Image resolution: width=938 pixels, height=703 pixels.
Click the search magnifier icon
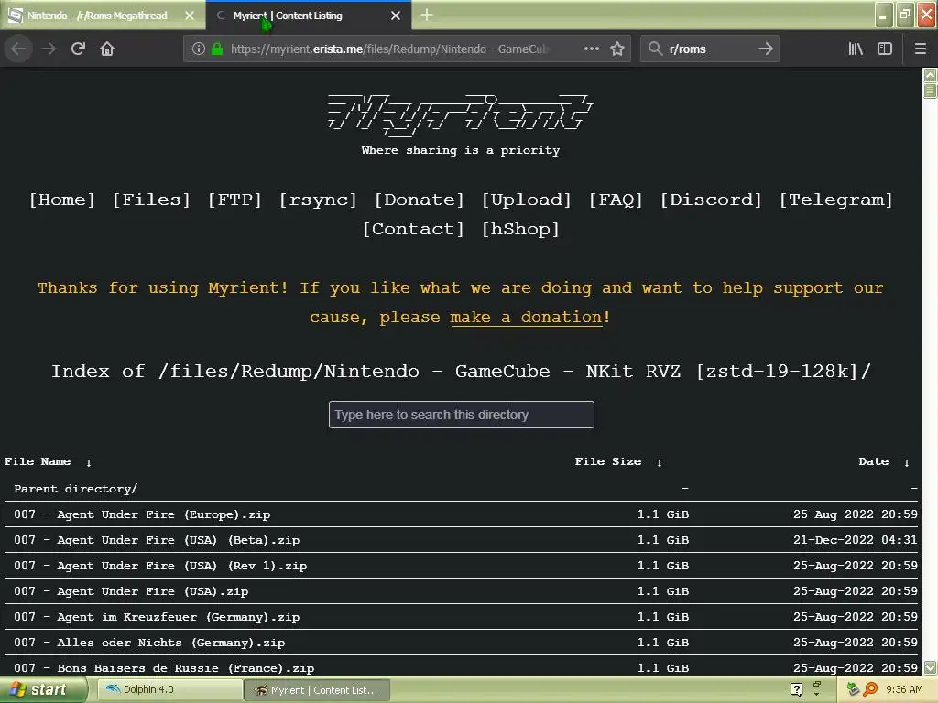coord(655,49)
